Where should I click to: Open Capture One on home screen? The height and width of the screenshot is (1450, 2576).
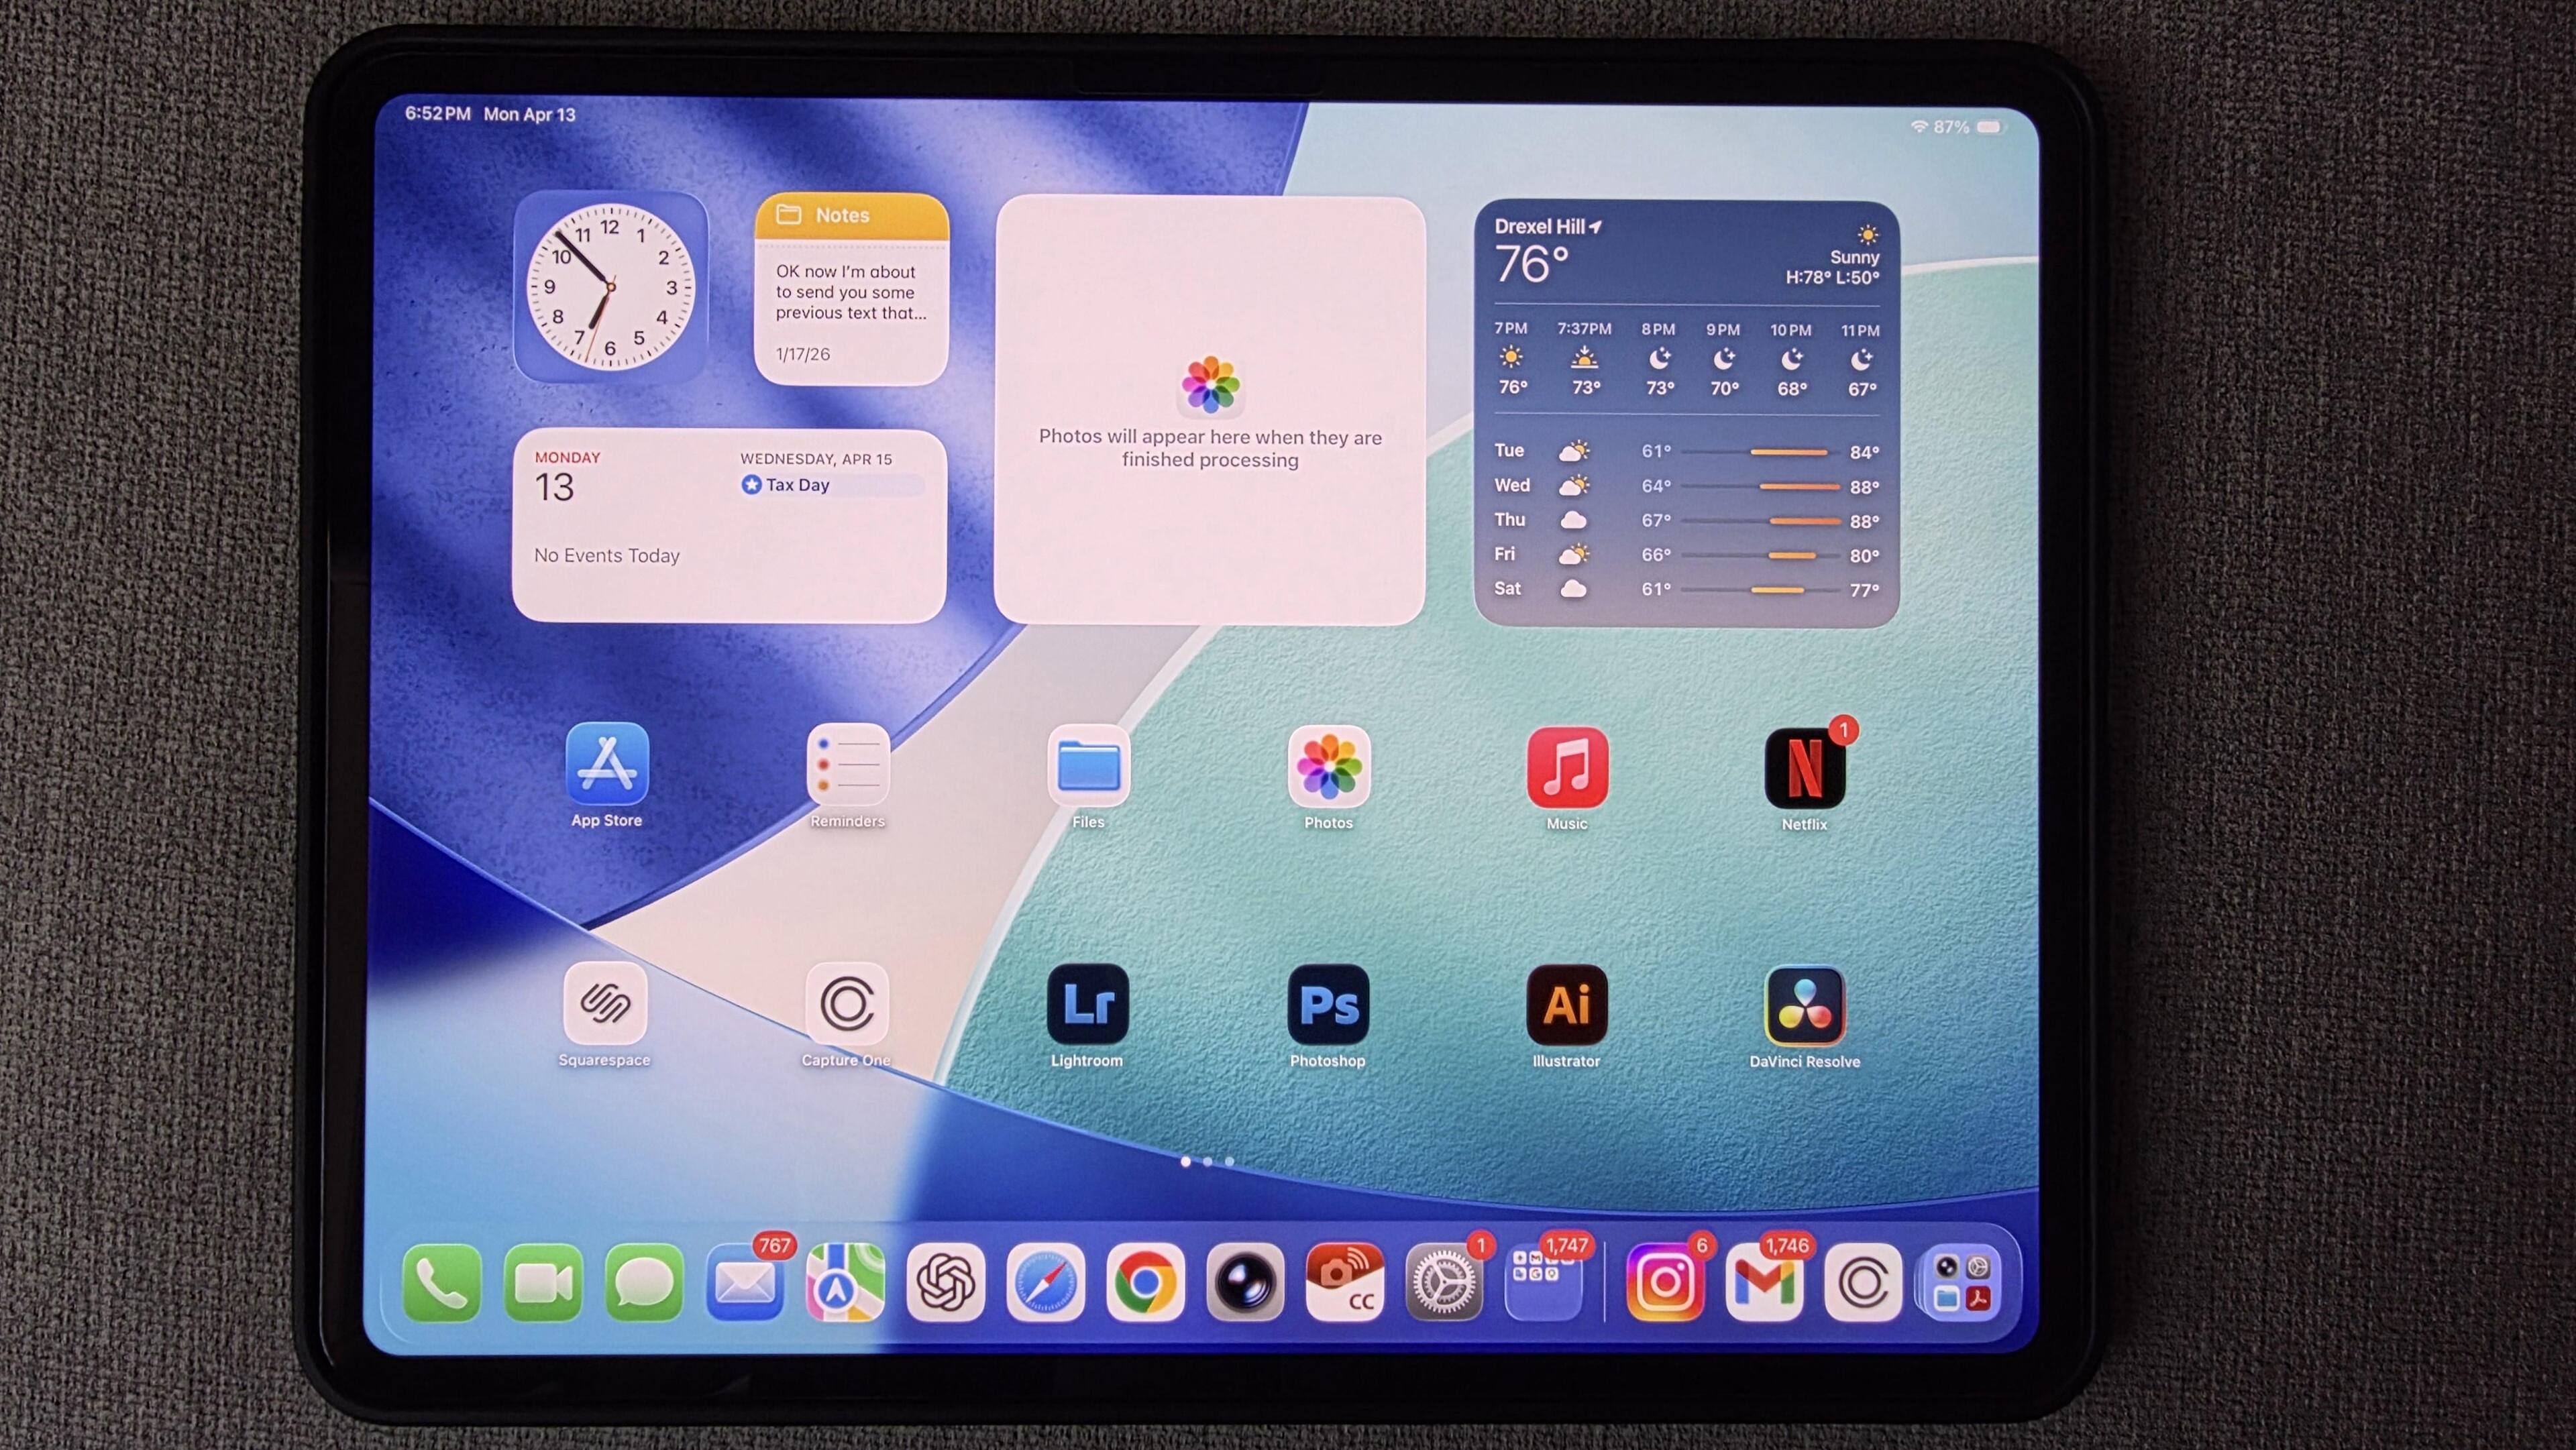[846, 1003]
